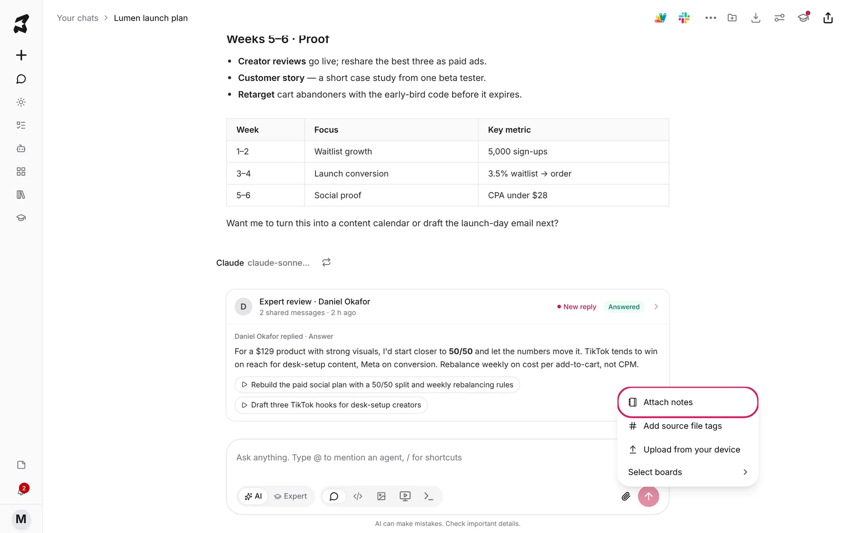The image size is (853, 533).
Task: Open the three-dots more options menu
Action: point(710,18)
